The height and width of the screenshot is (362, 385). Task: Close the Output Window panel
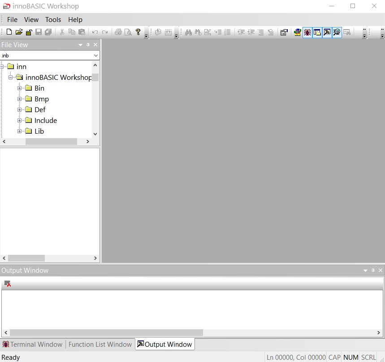click(x=381, y=270)
